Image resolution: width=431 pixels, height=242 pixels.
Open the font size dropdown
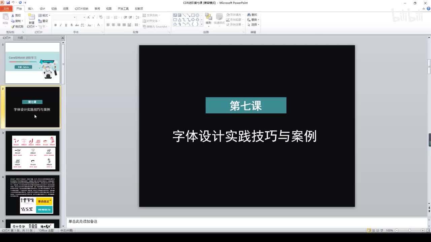point(84,17)
